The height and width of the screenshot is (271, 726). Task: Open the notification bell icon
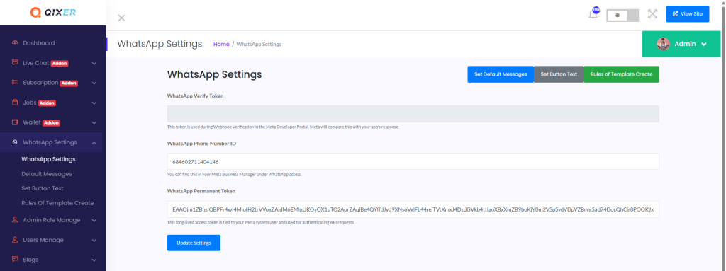[593, 14]
